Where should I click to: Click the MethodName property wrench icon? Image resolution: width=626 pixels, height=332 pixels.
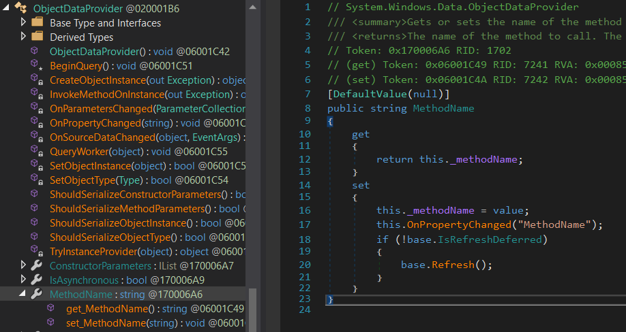click(x=37, y=294)
